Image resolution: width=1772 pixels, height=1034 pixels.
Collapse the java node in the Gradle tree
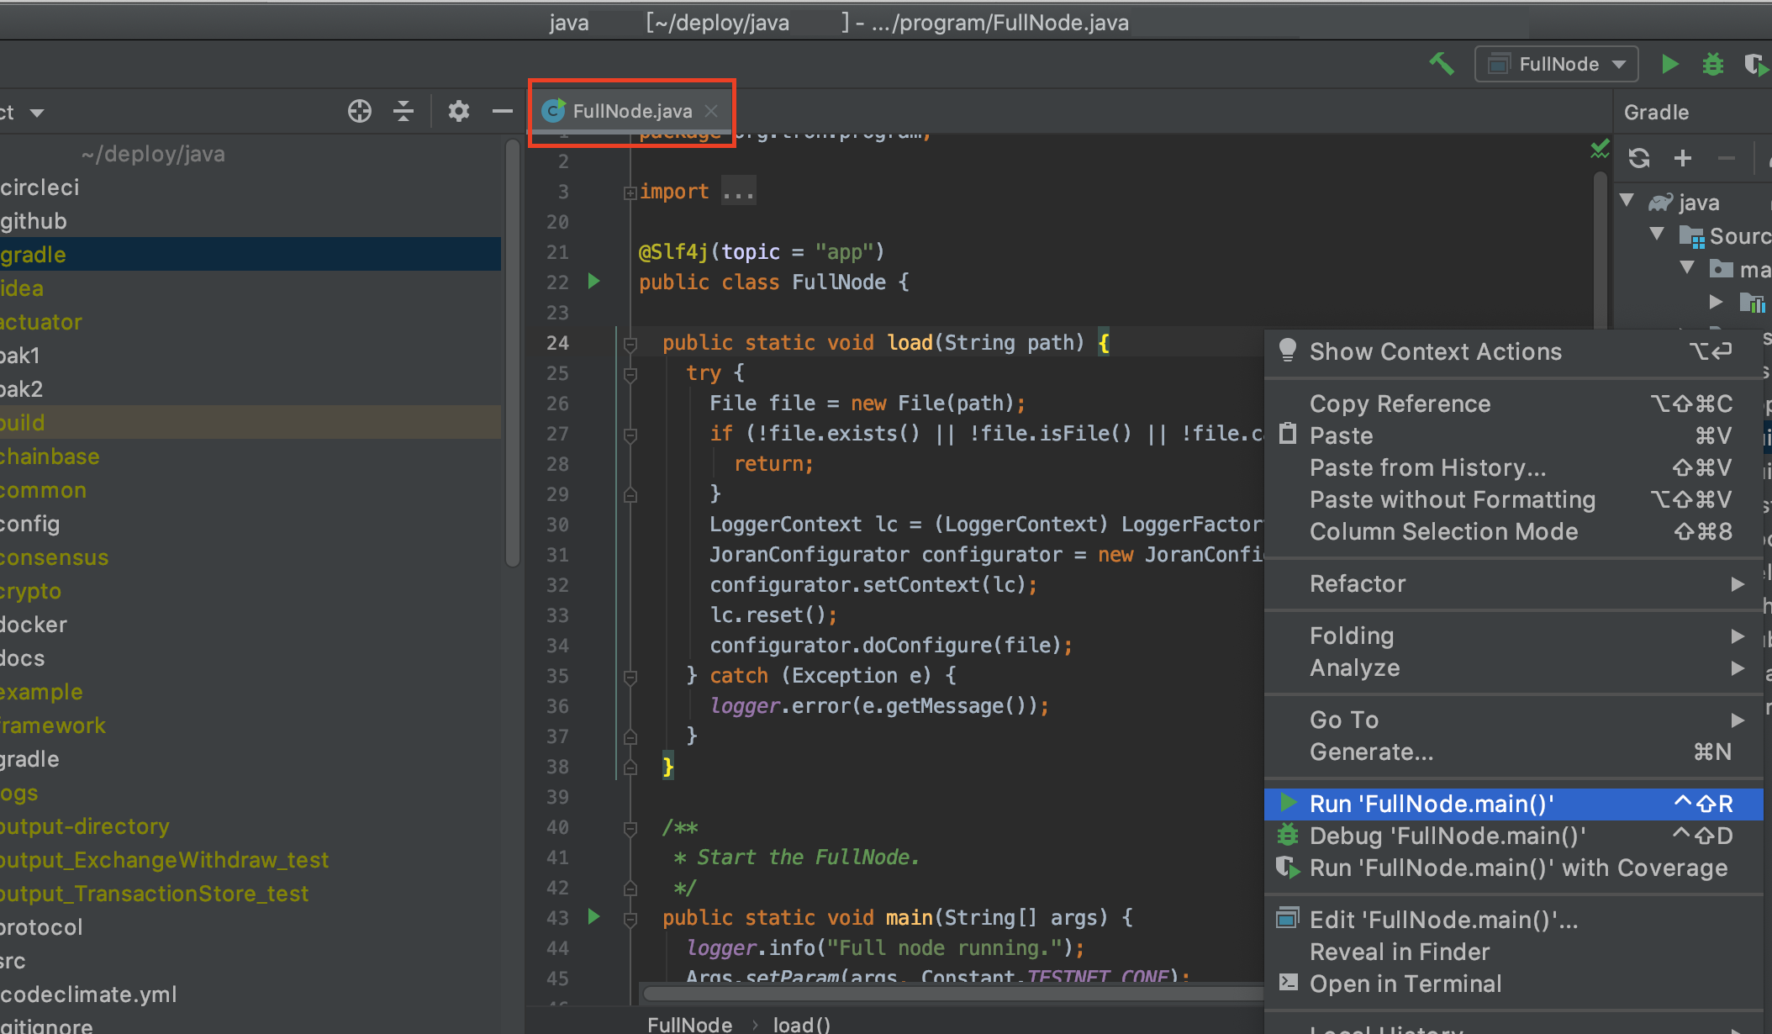[1627, 201]
